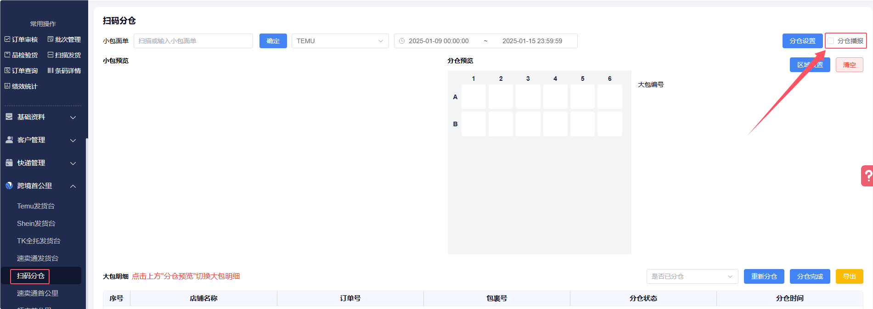The height and width of the screenshot is (309, 873).
Task: Click the 大包编号 label
Action: tap(651, 84)
